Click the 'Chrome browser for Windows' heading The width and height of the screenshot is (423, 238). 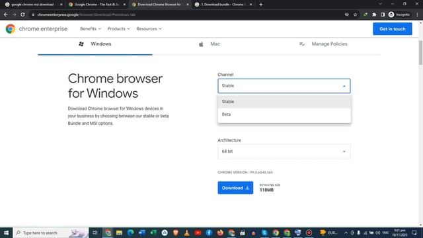[x=115, y=86]
